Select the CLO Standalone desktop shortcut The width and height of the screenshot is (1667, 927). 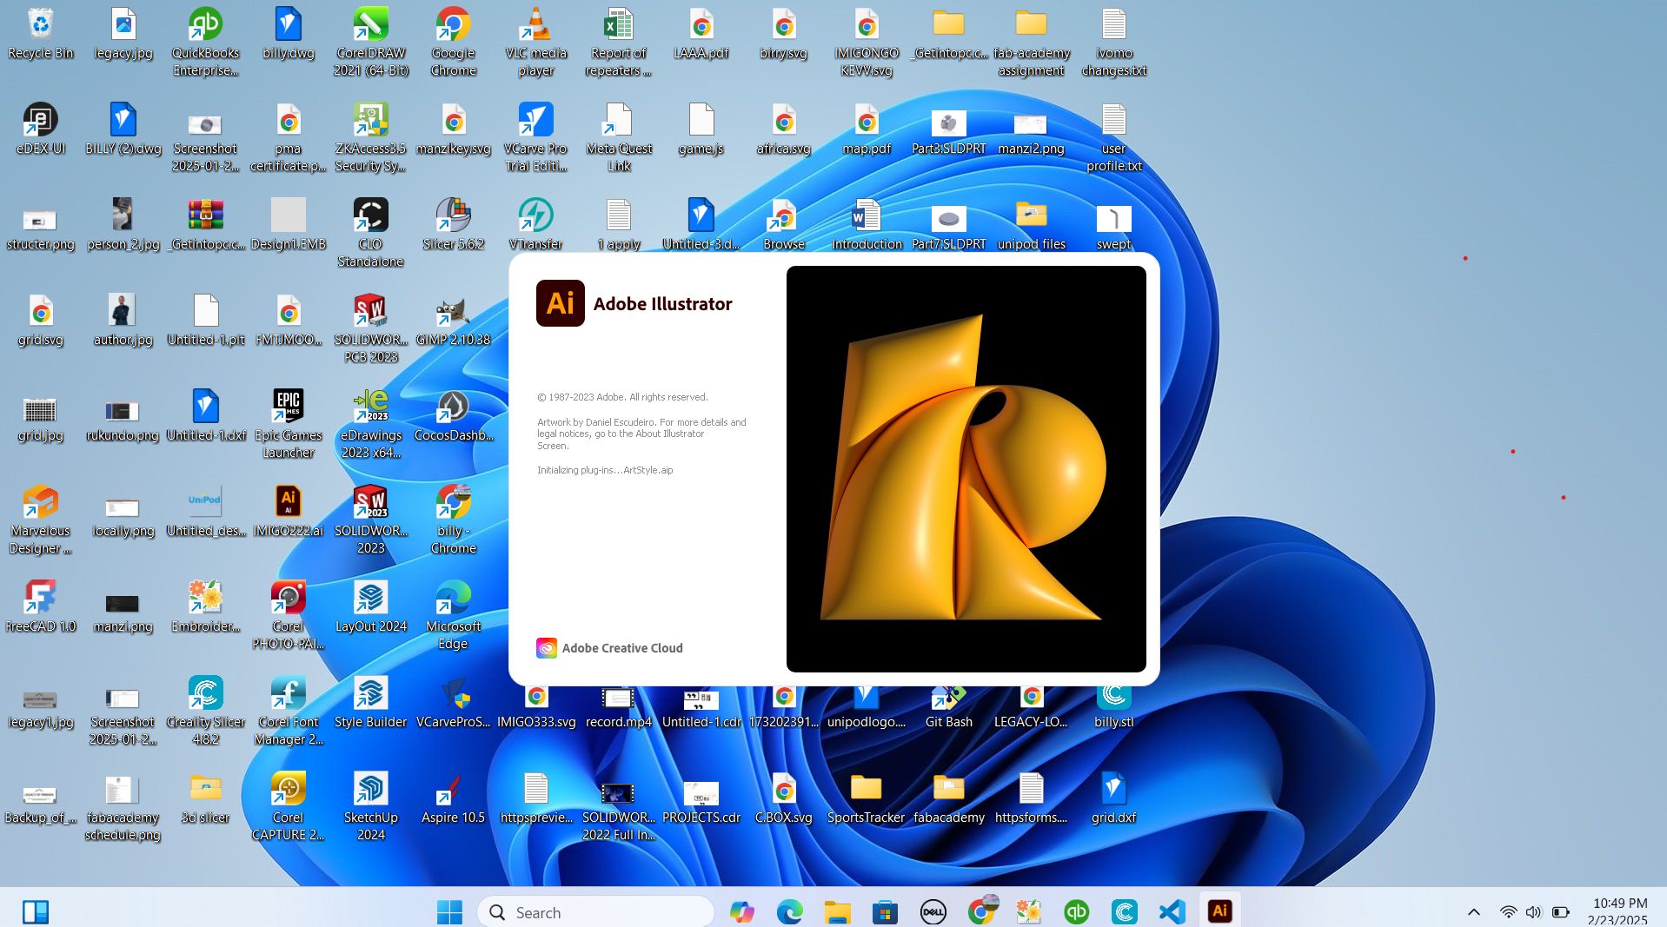371,233
